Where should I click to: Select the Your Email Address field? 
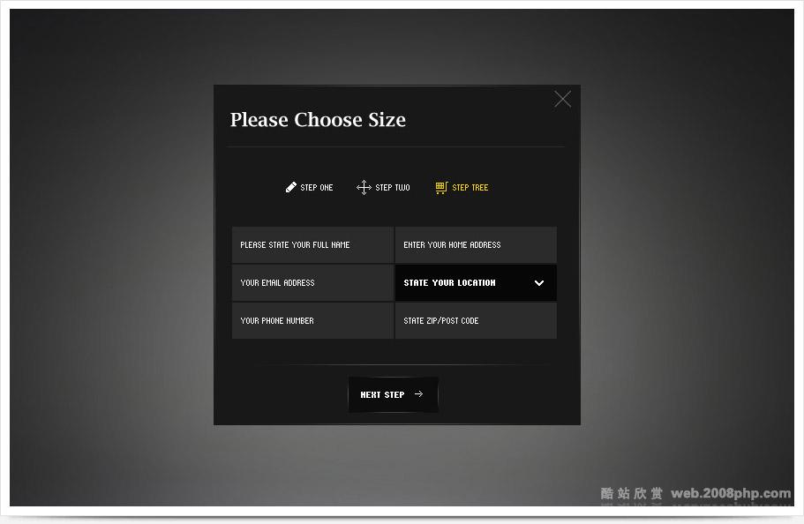click(312, 283)
